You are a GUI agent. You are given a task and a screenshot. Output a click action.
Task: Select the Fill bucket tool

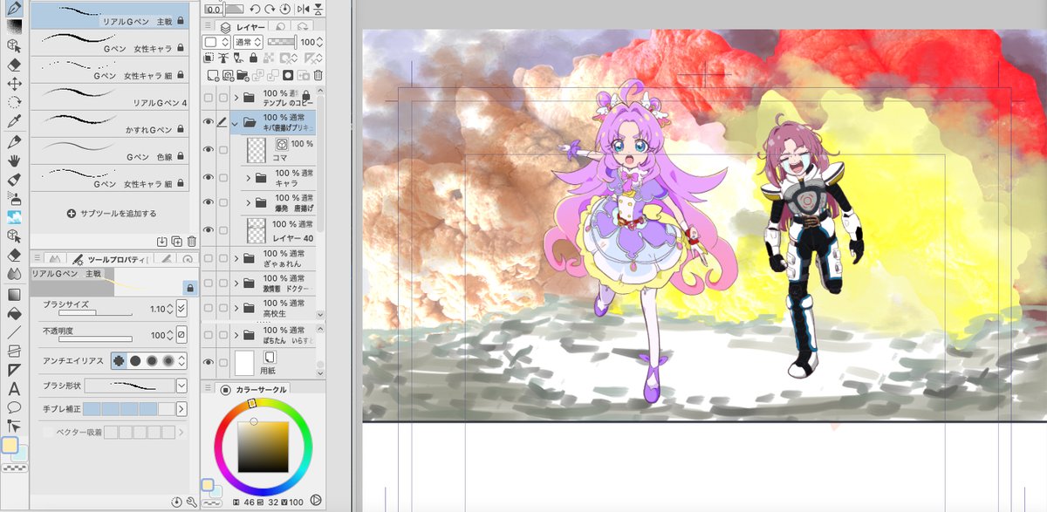coord(14,312)
